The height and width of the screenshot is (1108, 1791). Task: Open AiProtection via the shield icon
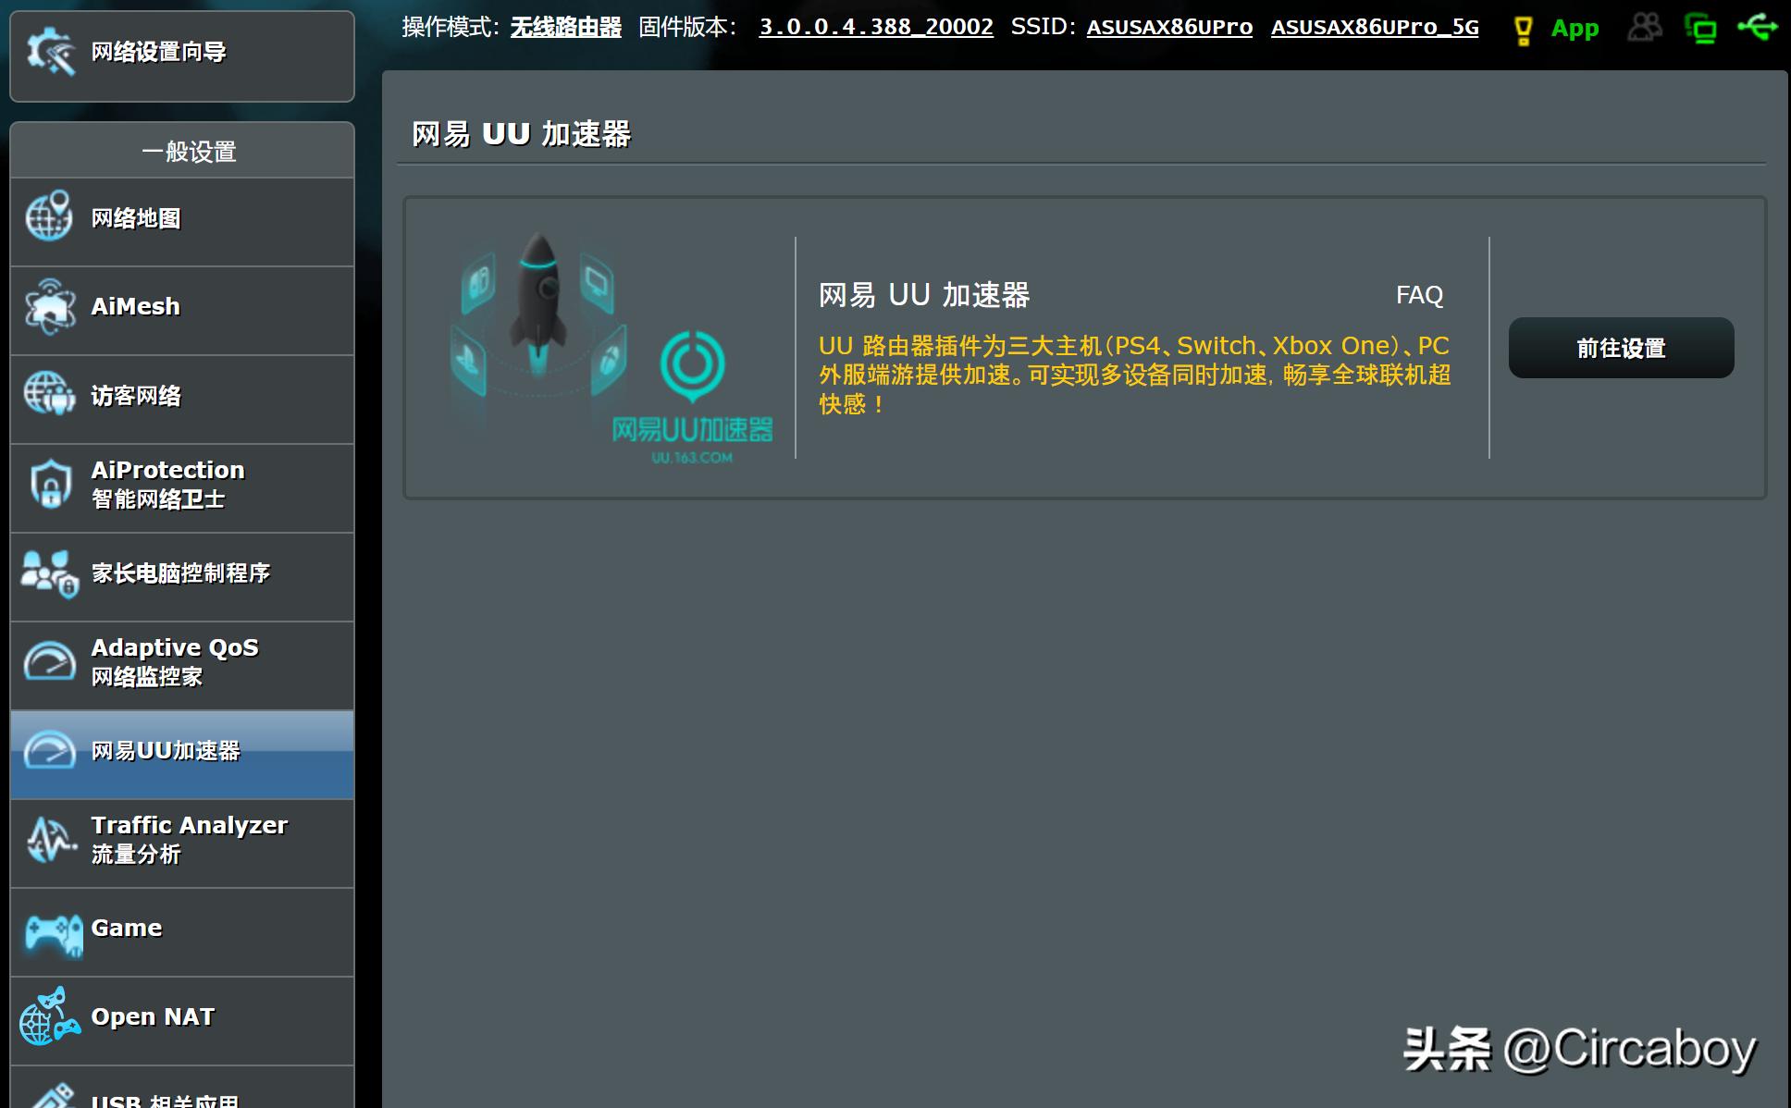tap(50, 483)
